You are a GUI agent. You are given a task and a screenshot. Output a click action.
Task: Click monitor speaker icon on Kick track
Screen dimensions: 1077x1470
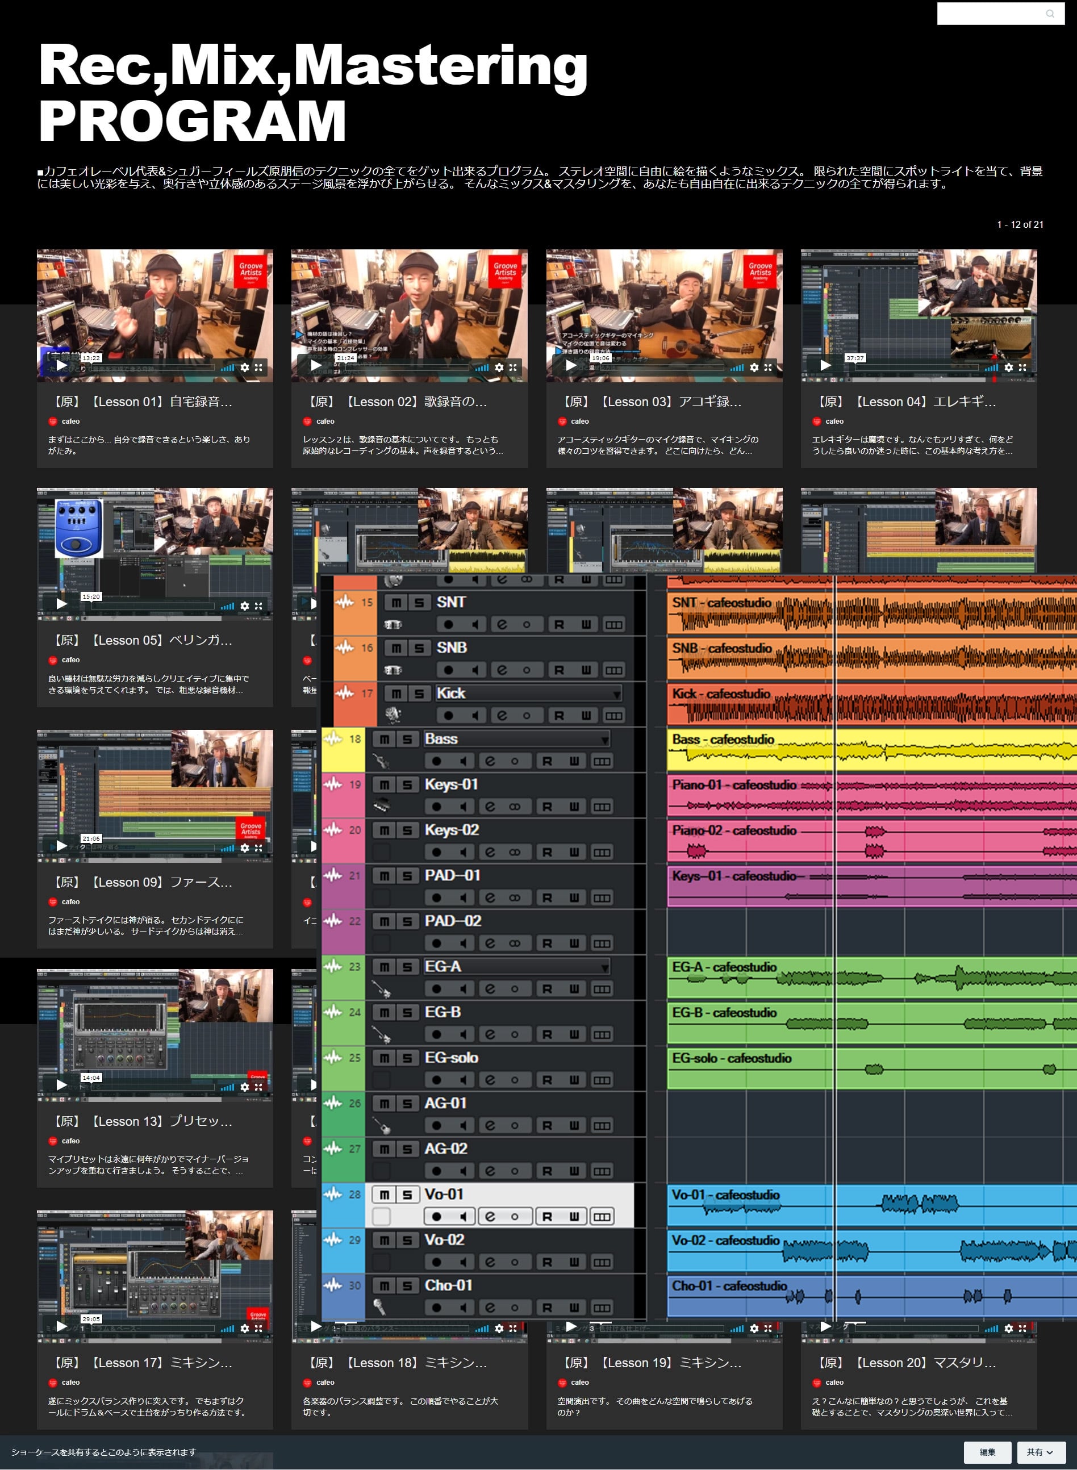click(475, 716)
